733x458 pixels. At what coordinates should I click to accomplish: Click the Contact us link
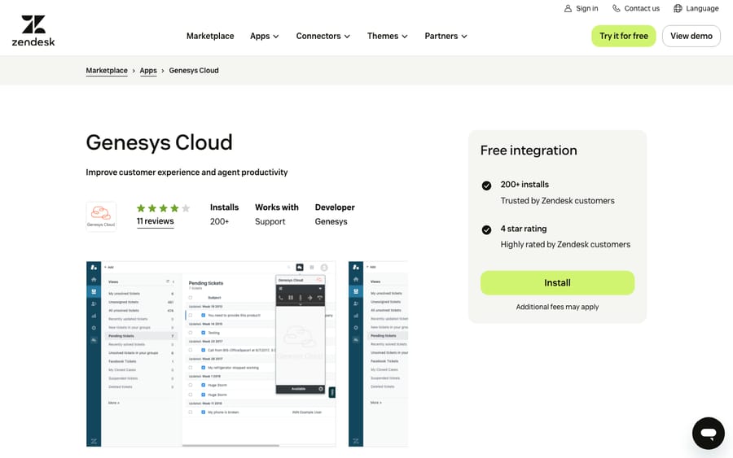636,8
